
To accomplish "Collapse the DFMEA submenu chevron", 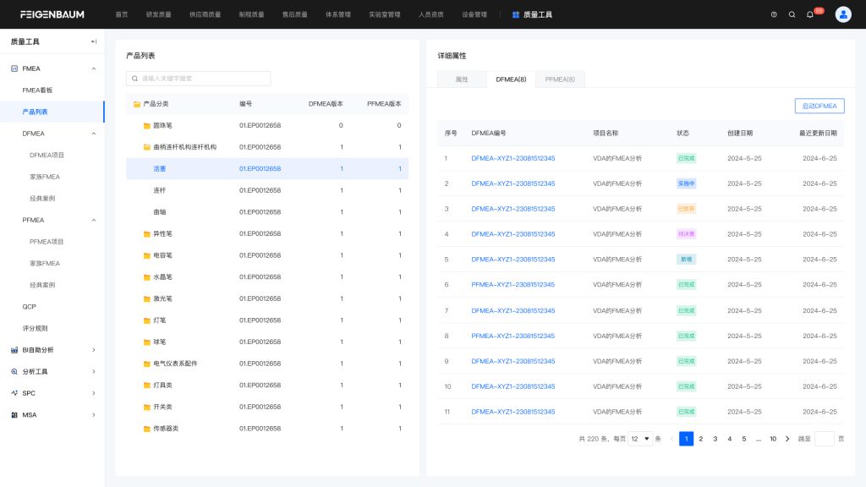I will pyautogui.click(x=94, y=134).
